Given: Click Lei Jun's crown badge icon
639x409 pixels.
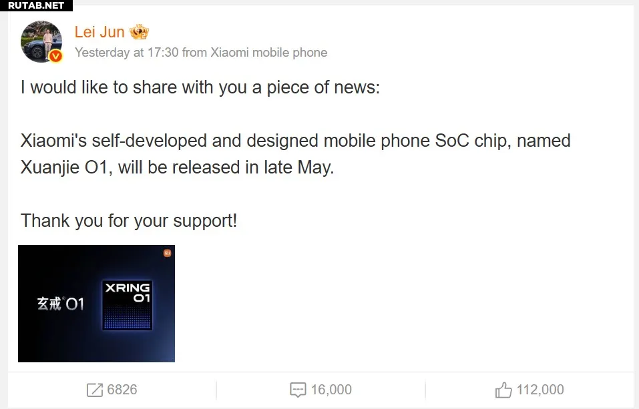Looking at the screenshot, I should 139,32.
